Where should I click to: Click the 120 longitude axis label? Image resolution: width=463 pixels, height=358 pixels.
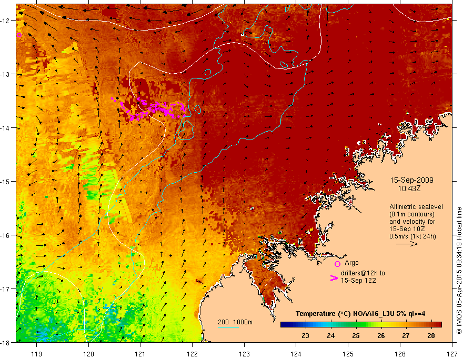pyautogui.click(x=88, y=354)
